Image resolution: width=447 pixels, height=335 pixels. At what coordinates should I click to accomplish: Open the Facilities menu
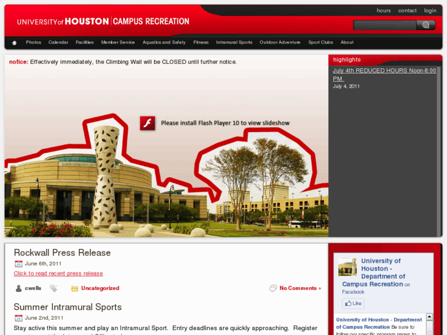85,42
